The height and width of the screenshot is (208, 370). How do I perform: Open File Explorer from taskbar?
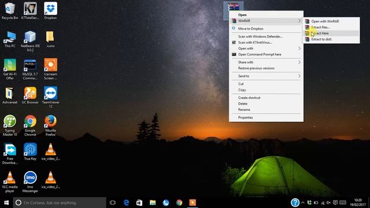point(153,203)
